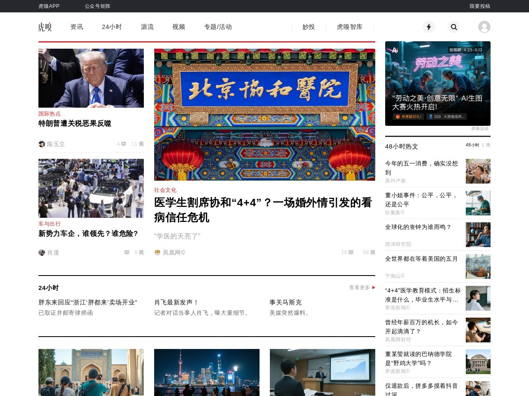Viewport: 529px width, 396px height.
Task: Open 事关马斯克 news item
Action: [x=286, y=302]
